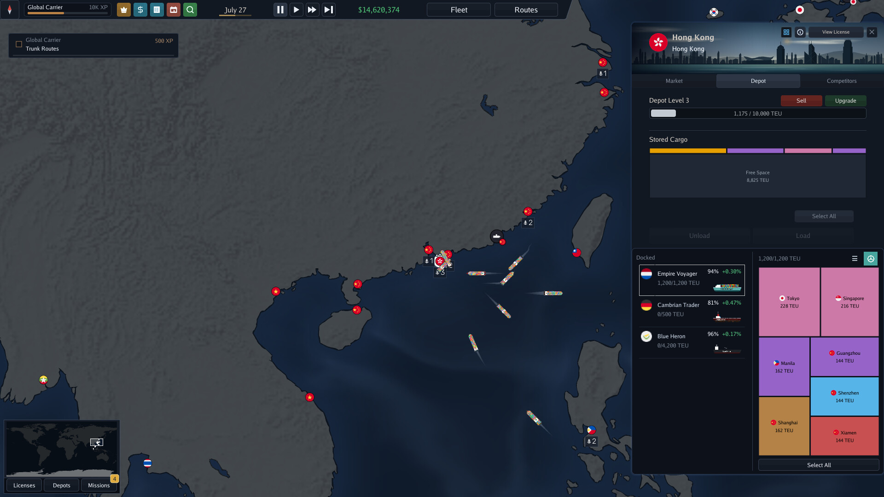Sell the Level 3 depot

(x=801, y=101)
